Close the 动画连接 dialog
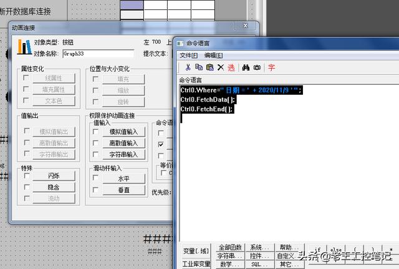 (x=245, y=26)
